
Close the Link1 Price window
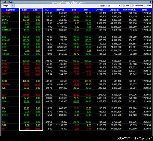(151, 2)
